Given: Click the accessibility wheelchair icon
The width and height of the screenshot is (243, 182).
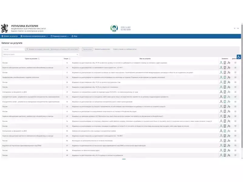Looking at the screenshot, I should coord(239,57).
